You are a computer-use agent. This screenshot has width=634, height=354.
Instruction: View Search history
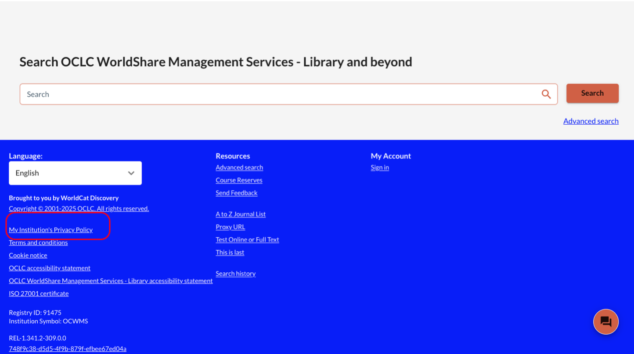(x=235, y=273)
